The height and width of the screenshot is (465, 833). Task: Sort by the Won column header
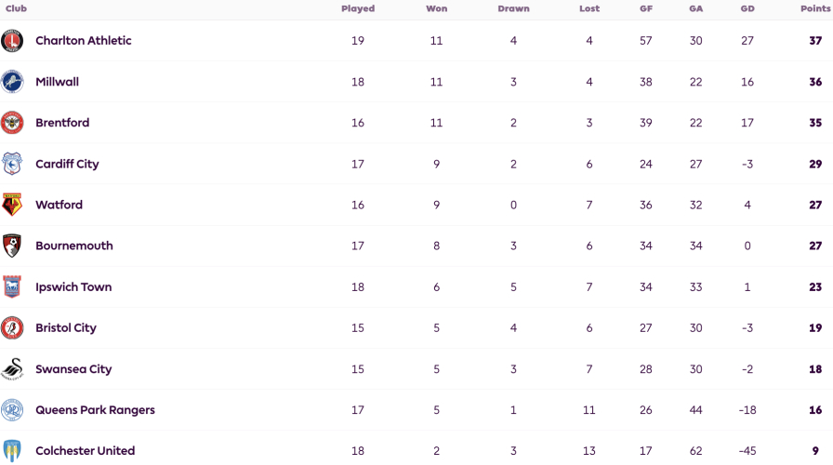437,8
